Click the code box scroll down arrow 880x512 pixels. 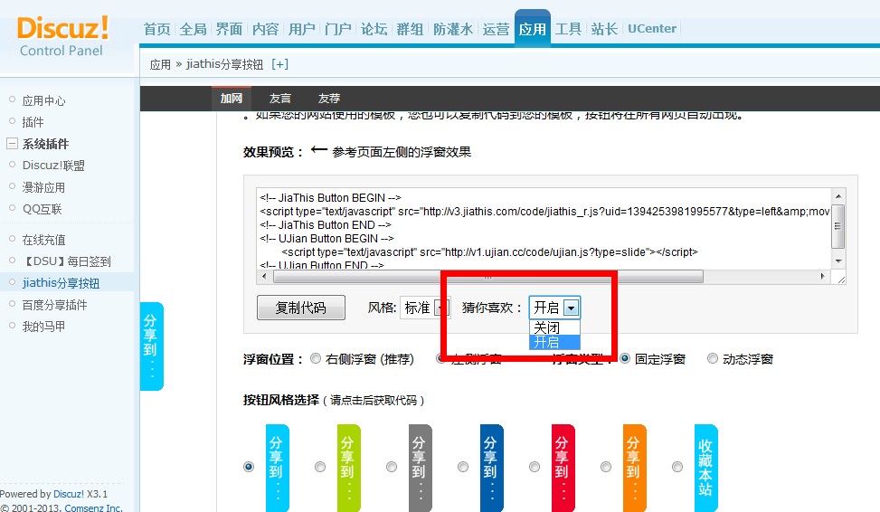tap(837, 261)
